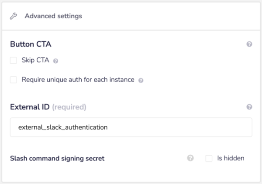
Task: Open the Button CTA help tooltip icon
Action: 249,44
